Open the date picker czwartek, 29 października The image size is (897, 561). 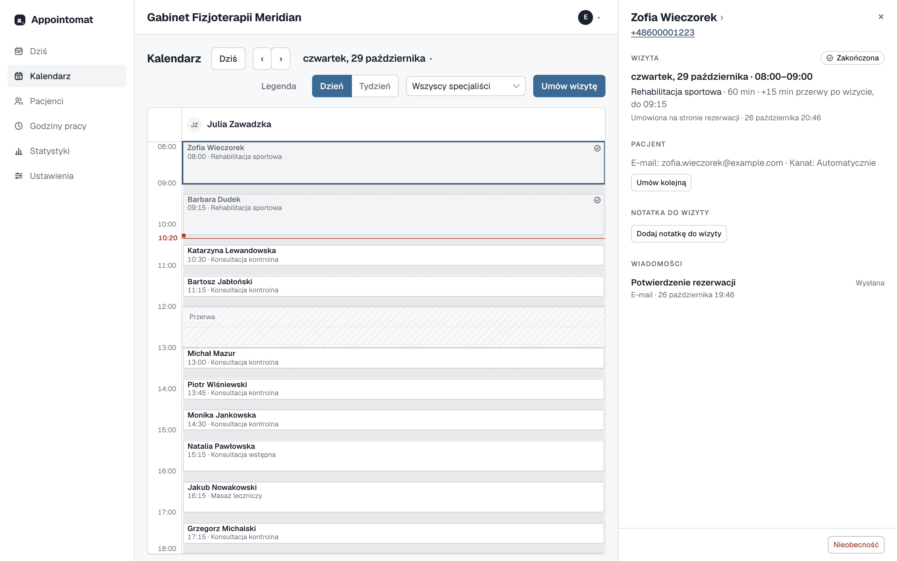367,59
